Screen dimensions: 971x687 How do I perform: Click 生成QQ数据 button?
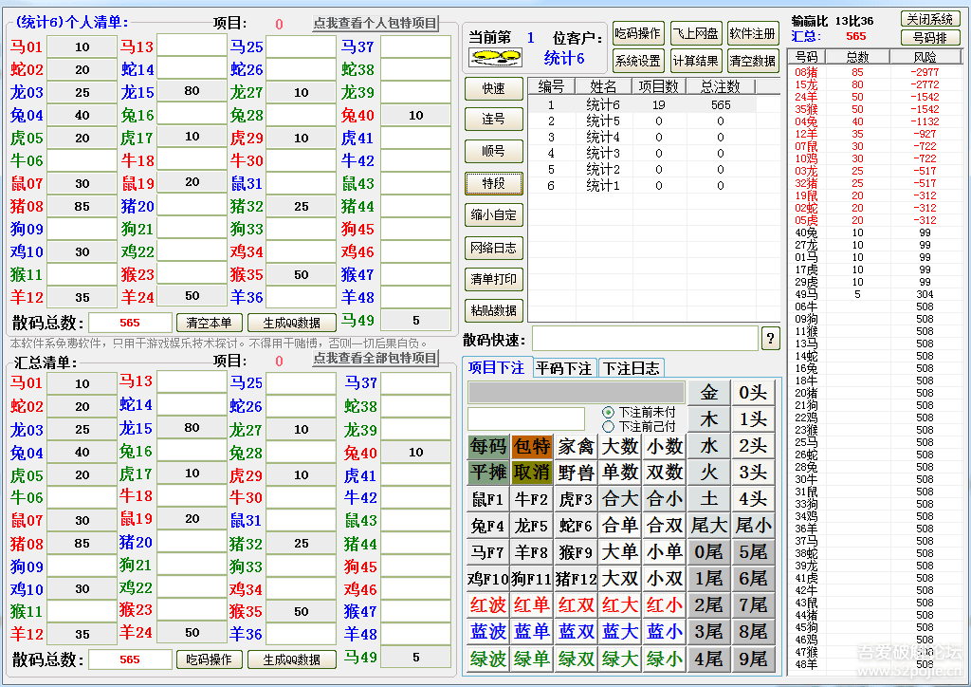click(x=292, y=323)
